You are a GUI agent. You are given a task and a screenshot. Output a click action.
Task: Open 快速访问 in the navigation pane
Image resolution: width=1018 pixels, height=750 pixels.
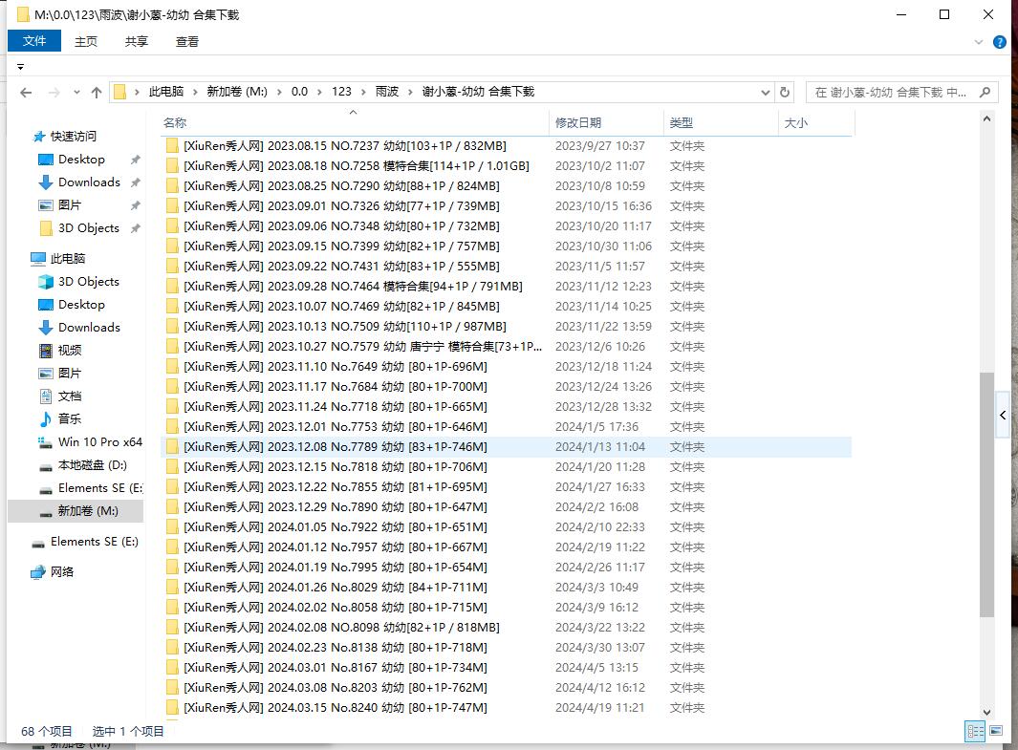(x=74, y=137)
